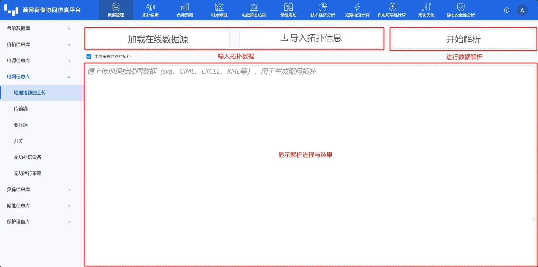Viewport: 538px width, 267px height.
Task: Click the 无功优化 tab label
Action: coord(426,15)
